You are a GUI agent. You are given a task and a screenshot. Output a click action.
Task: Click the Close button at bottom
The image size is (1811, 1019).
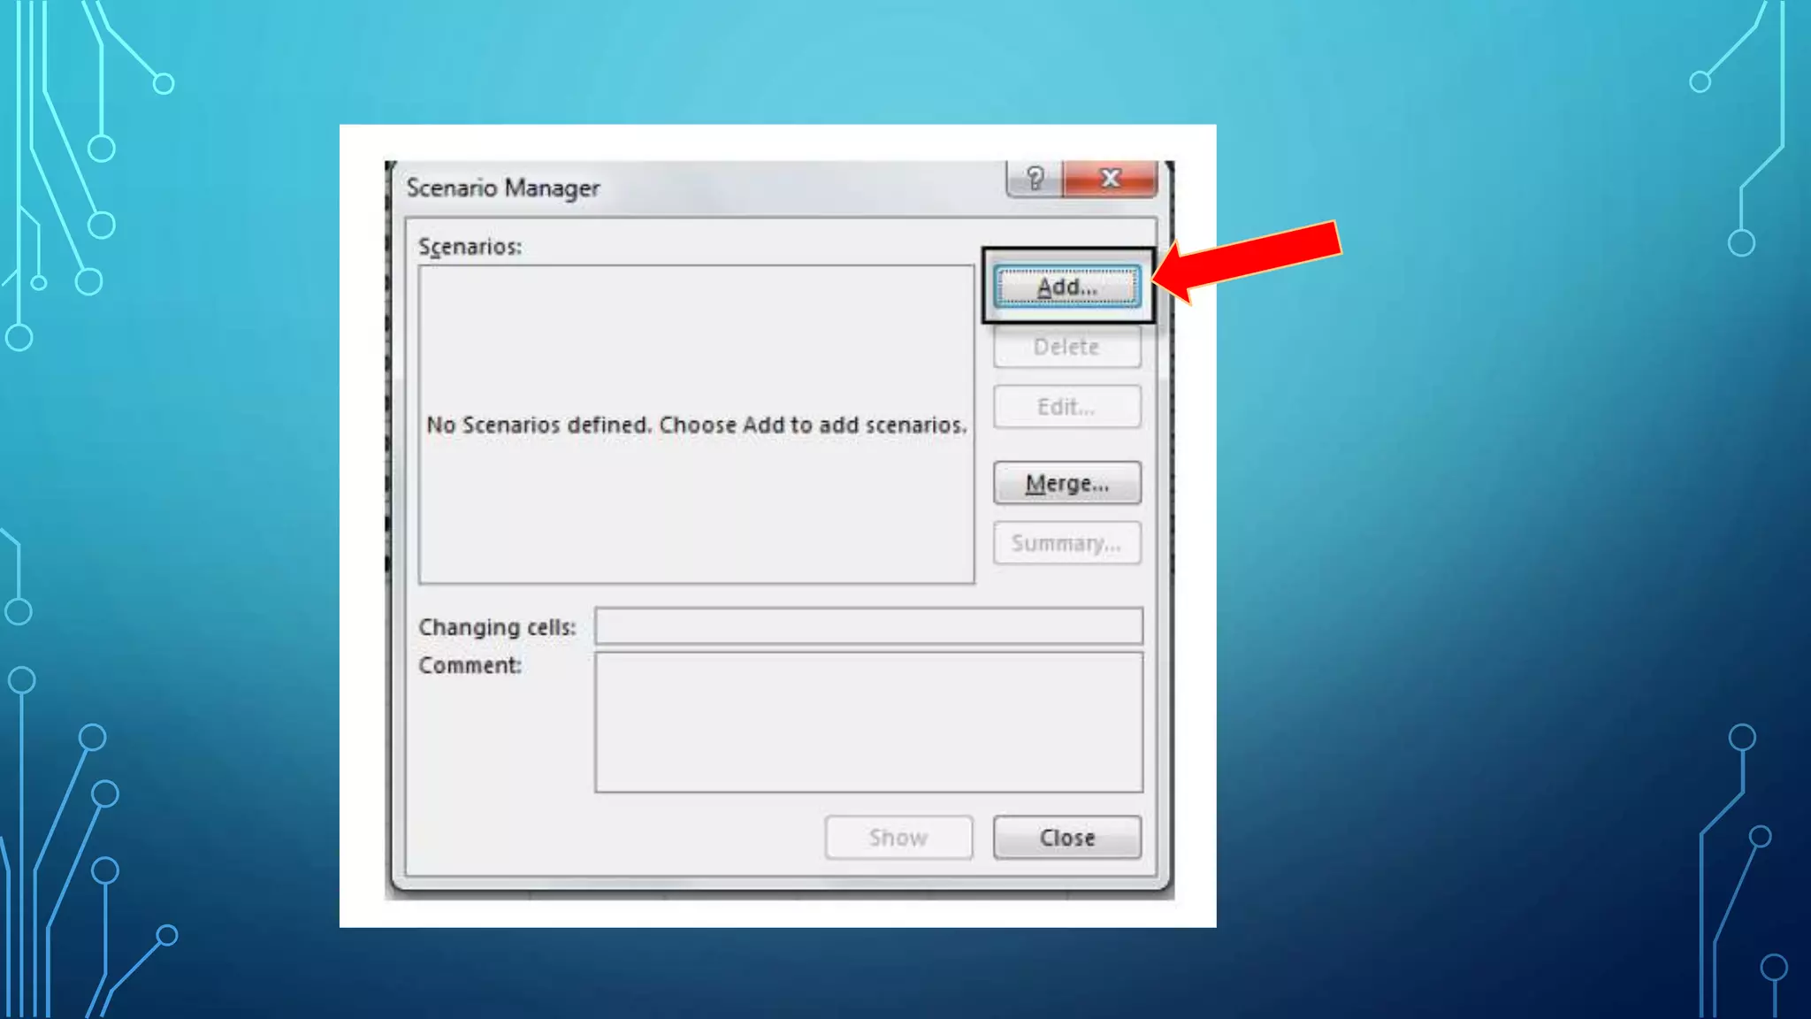[x=1066, y=838]
